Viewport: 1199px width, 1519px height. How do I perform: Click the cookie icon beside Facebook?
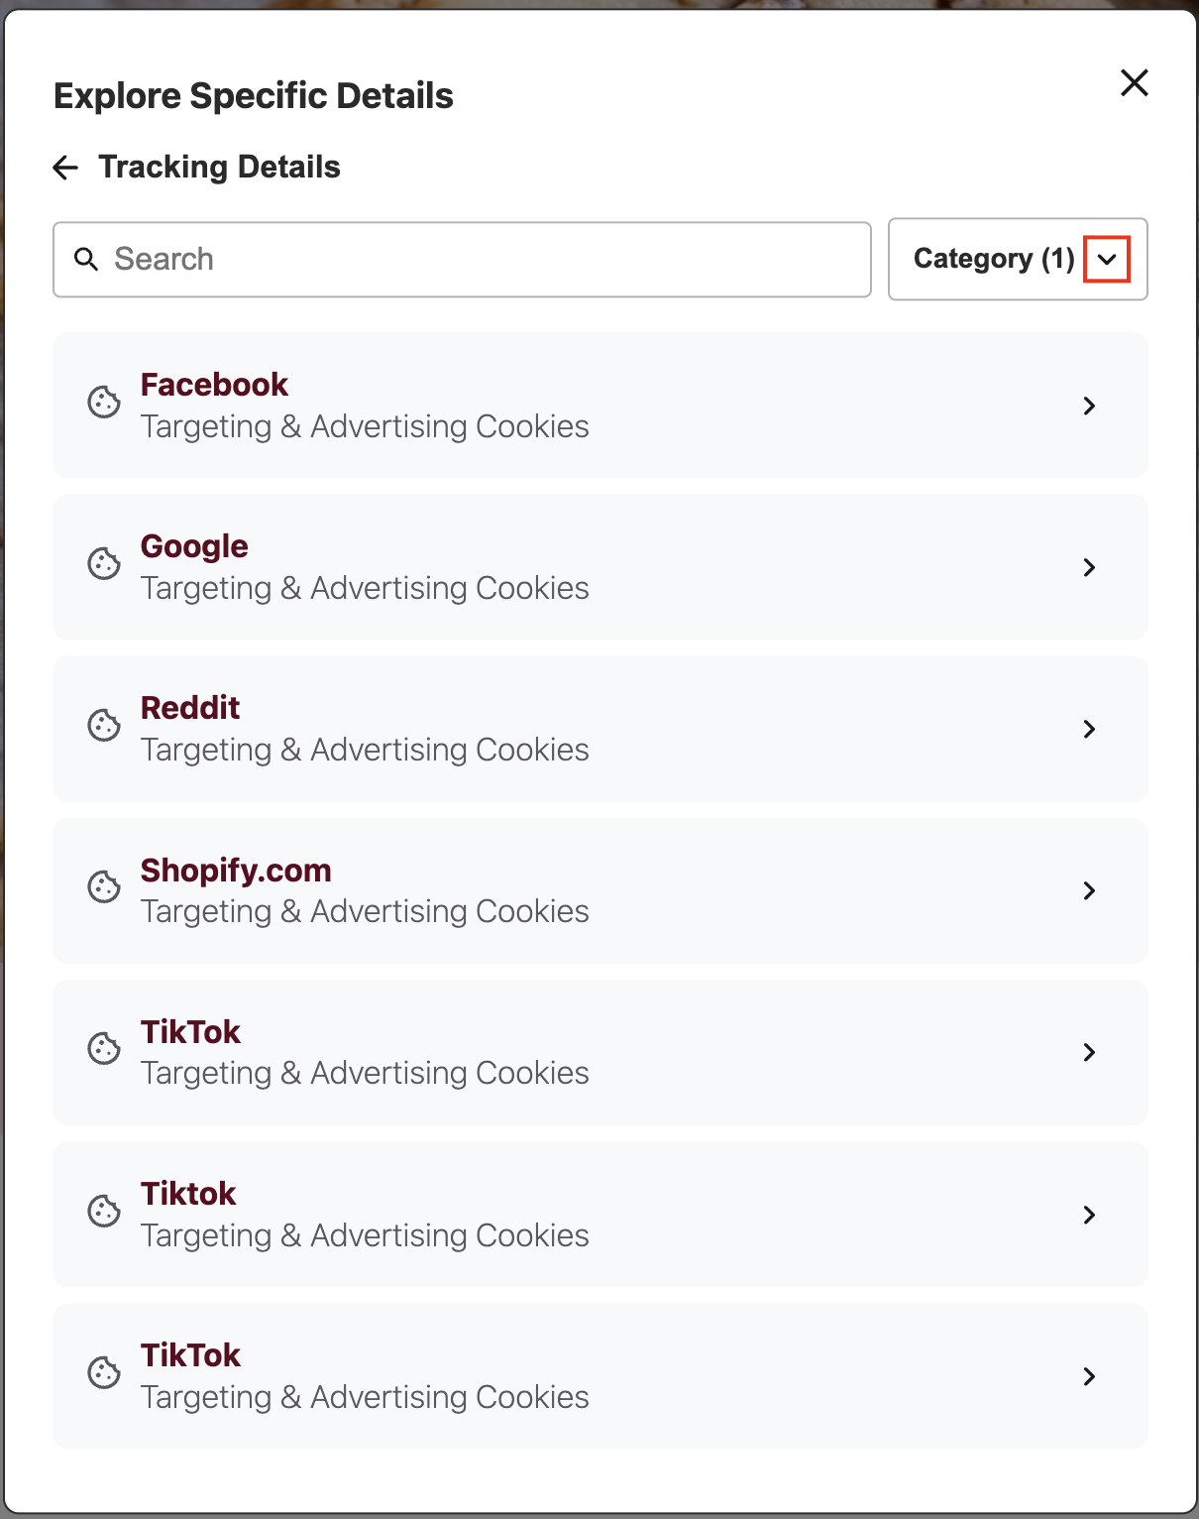point(104,404)
